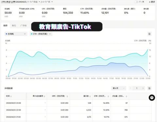Image resolution: width=157 pixels, height=122 pixels.
Task: Switch to the 版位 tab
Action: pos(14,25)
